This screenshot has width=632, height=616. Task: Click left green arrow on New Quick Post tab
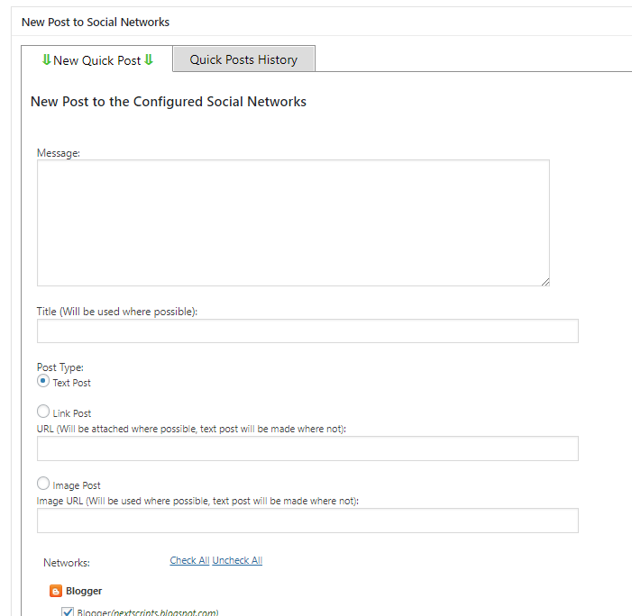46,60
